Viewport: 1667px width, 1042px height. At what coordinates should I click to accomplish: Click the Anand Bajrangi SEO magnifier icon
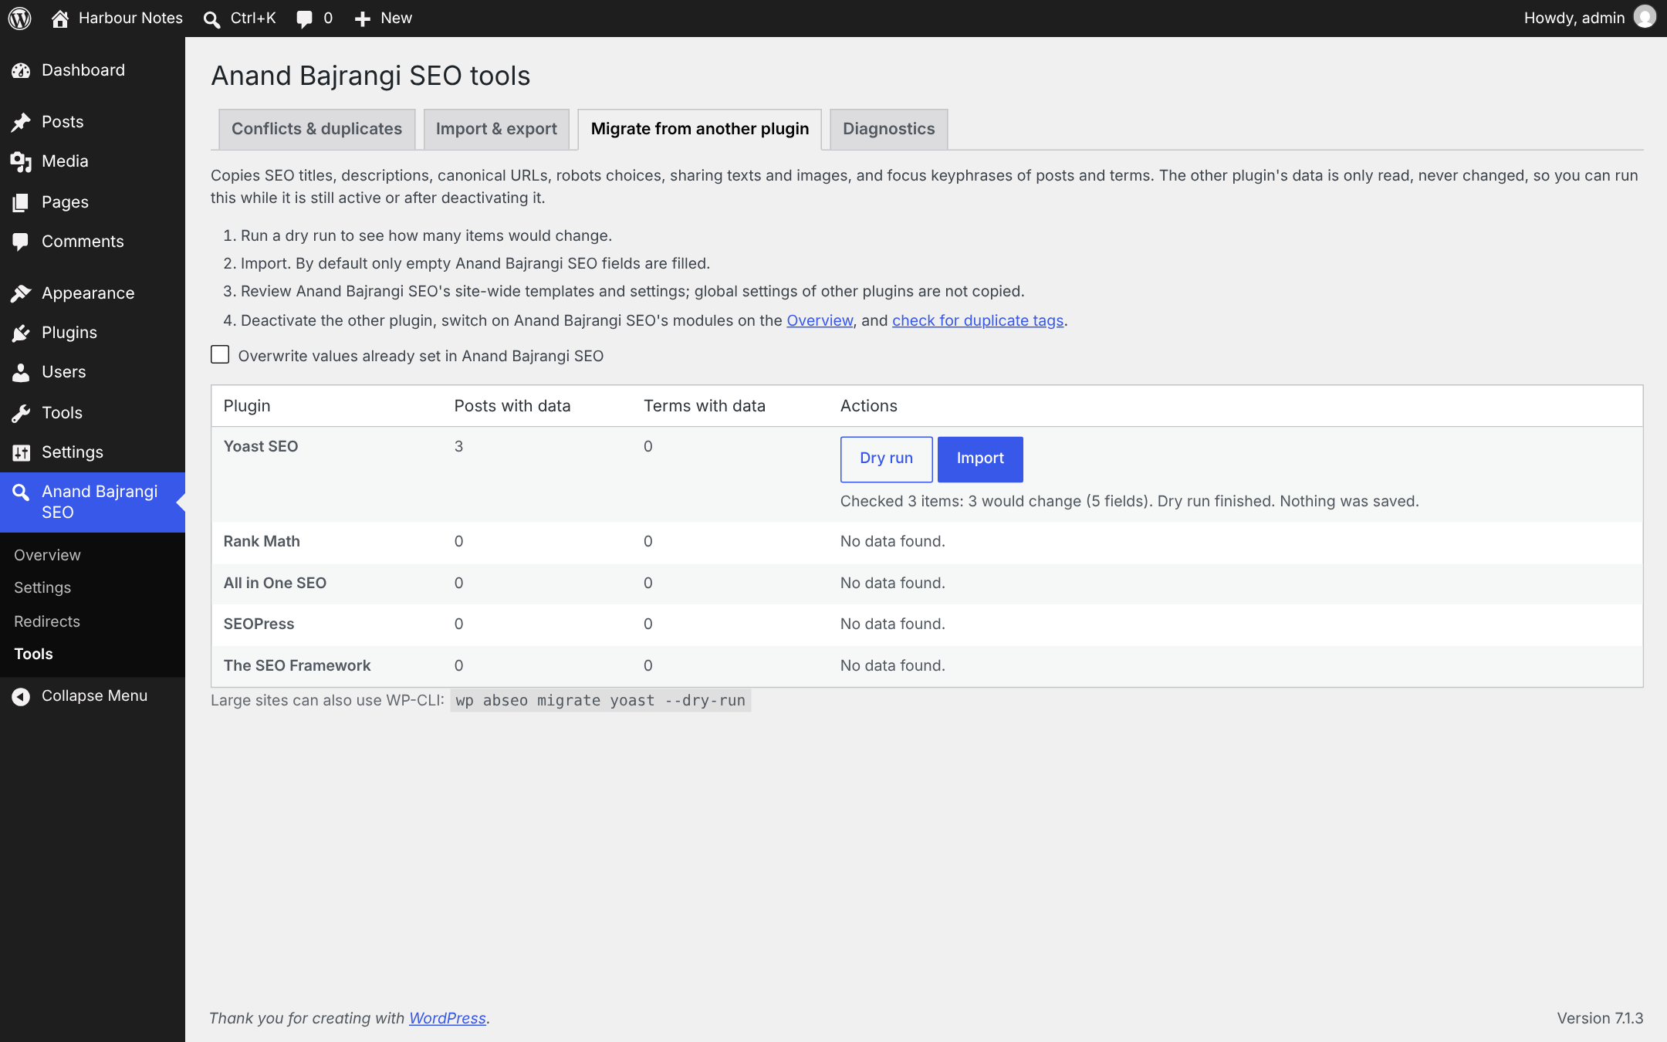click(x=21, y=492)
